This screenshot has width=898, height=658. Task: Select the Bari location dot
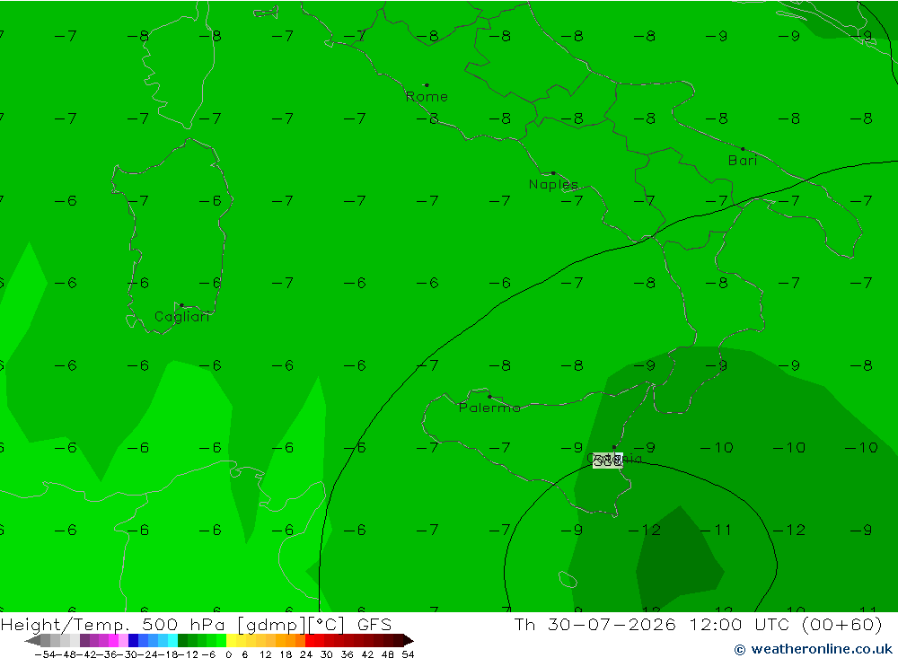pos(743,149)
